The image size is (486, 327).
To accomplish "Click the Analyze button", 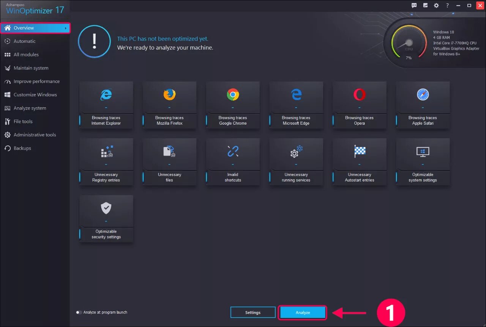I will [303, 313].
